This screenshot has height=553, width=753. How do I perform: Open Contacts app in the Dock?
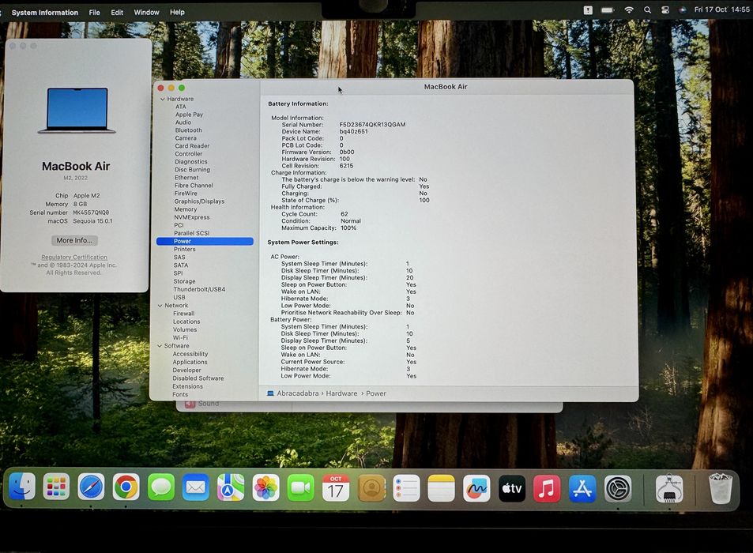[371, 488]
